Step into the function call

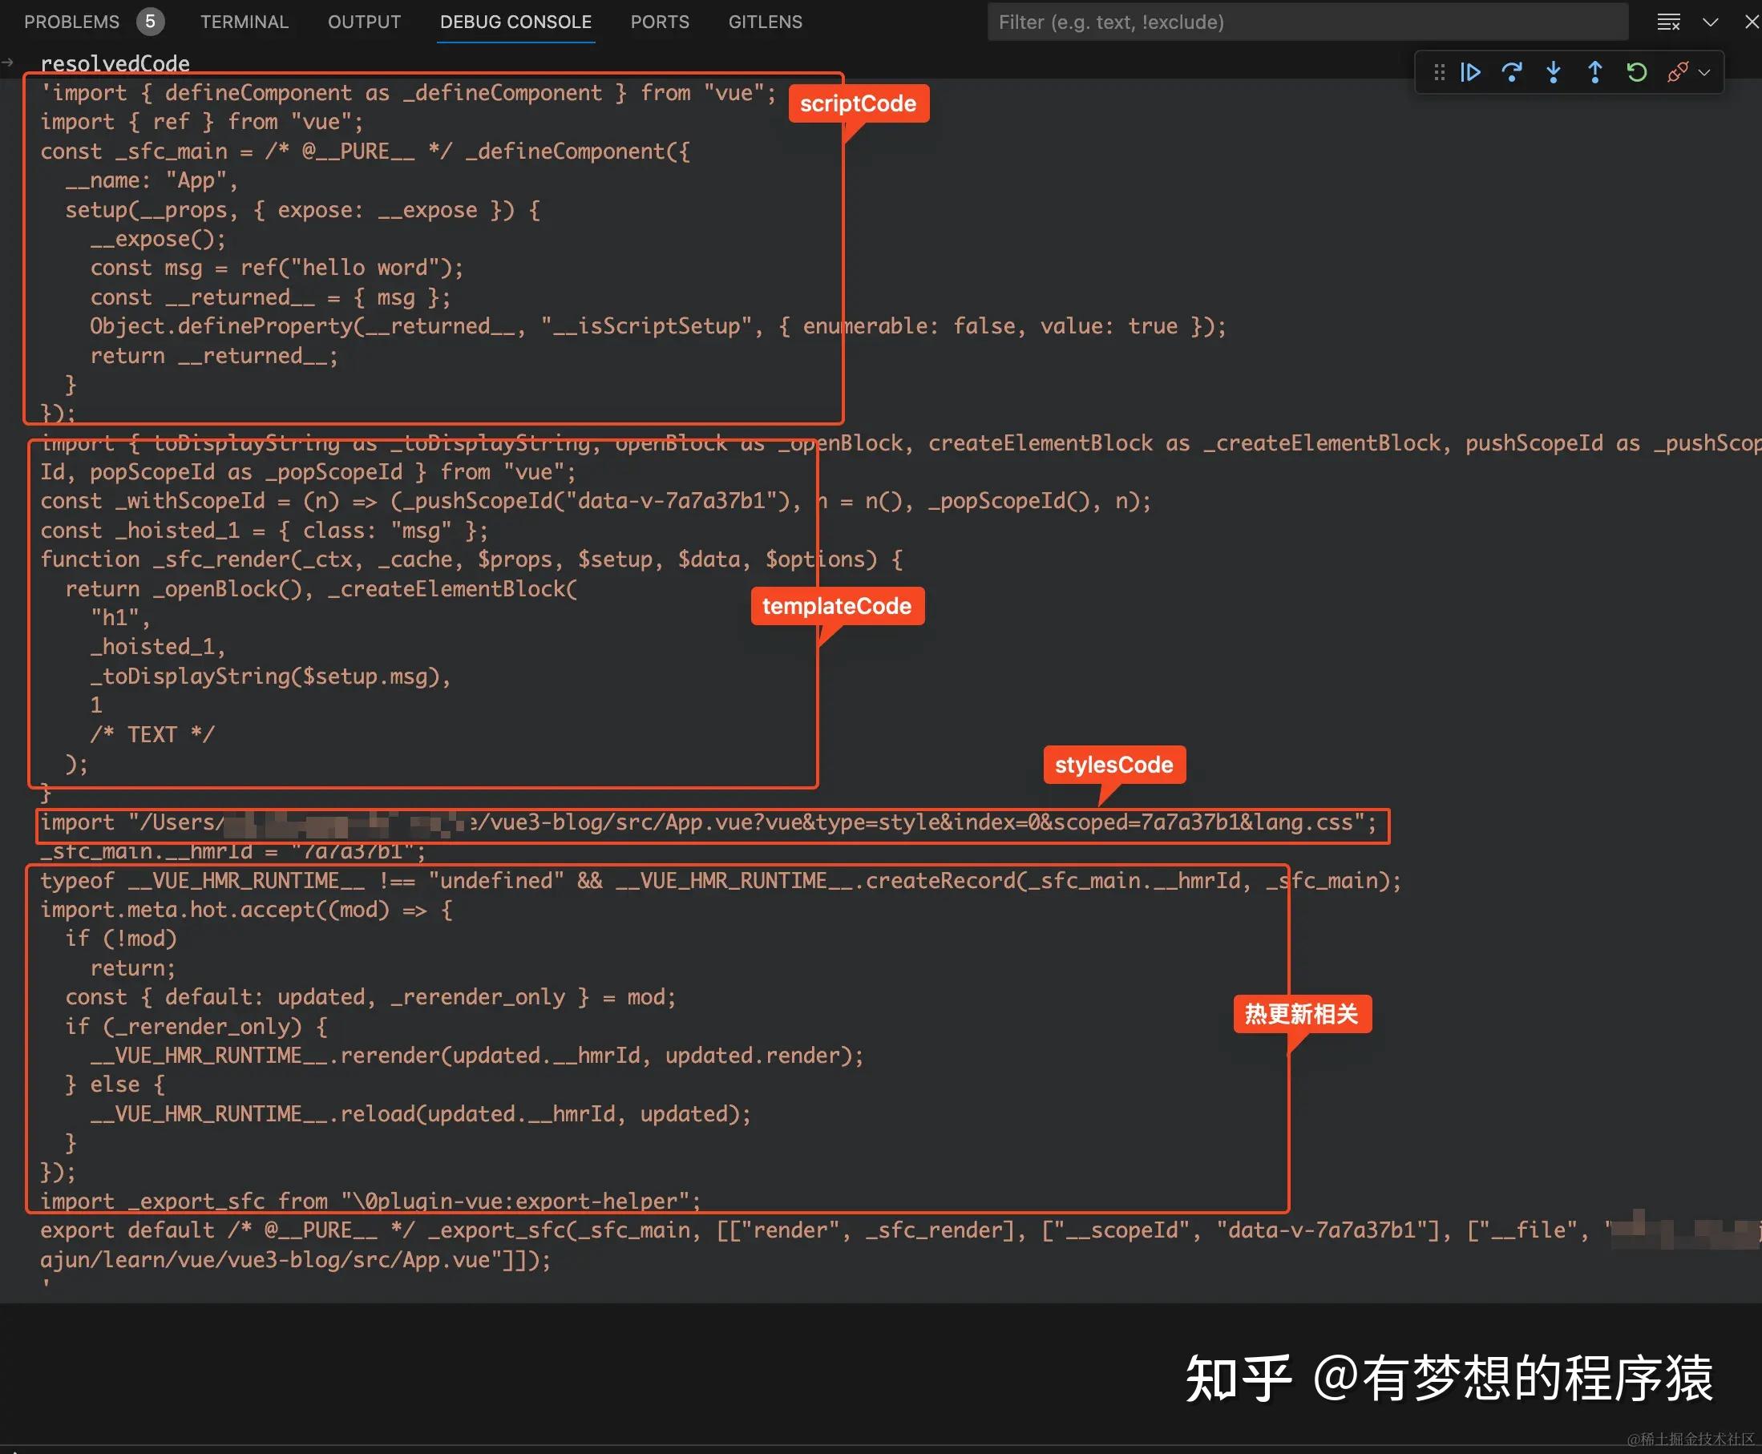click(1553, 72)
